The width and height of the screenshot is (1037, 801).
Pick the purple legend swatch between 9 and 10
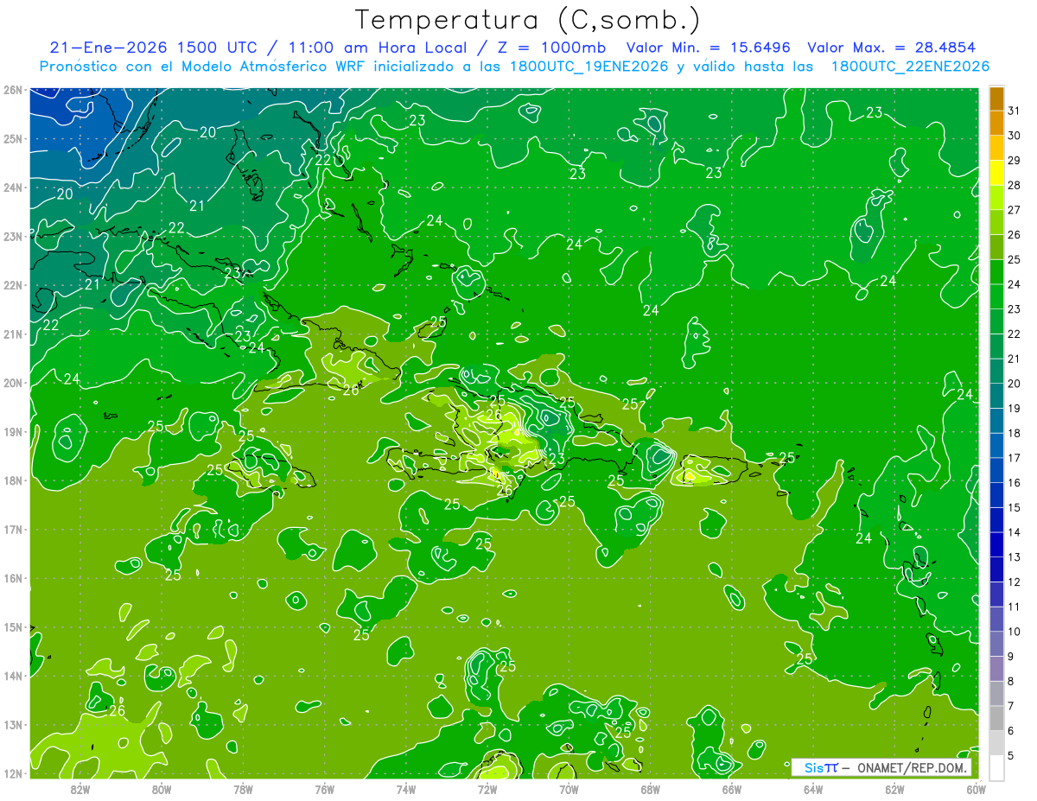996,645
